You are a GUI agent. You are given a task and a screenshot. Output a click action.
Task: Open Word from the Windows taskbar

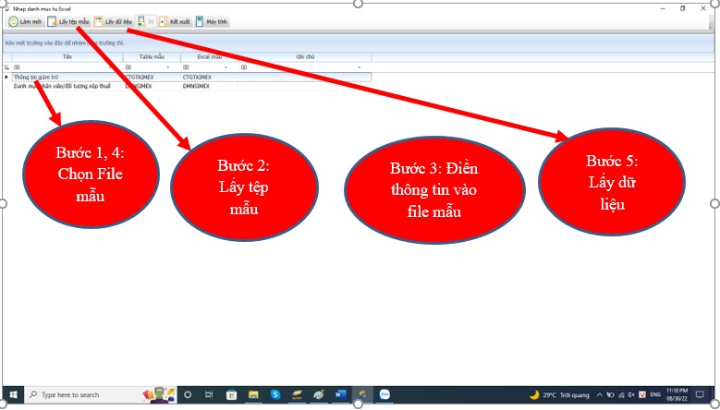tap(340, 394)
